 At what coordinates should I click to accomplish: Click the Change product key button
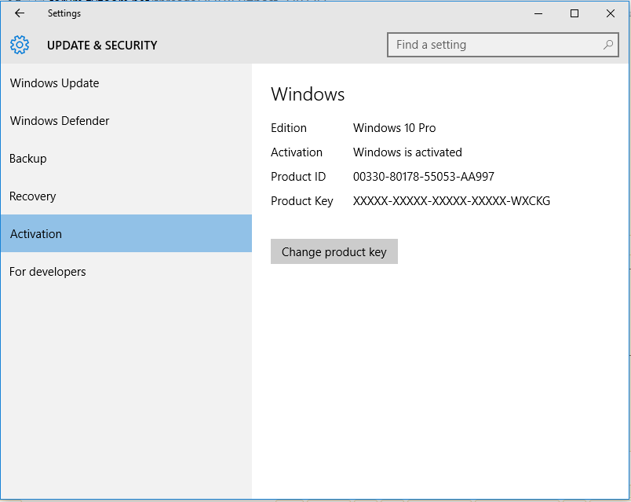tap(334, 251)
